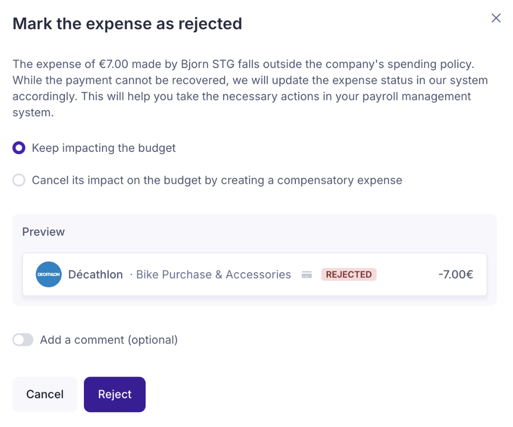Click the Decathlon logo icon
This screenshot has width=513, height=427.
(49, 274)
